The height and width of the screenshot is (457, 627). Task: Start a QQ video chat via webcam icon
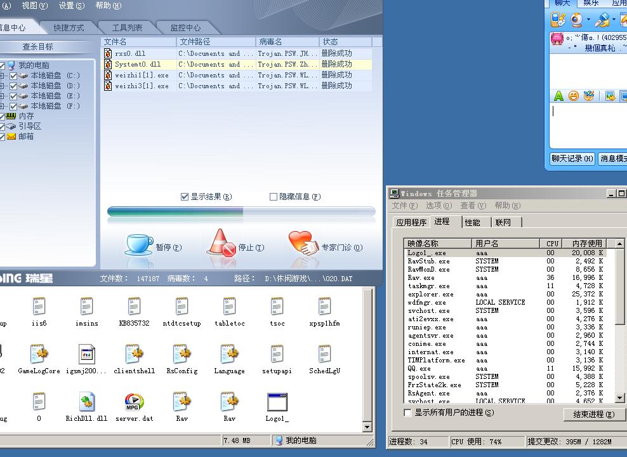click(577, 19)
